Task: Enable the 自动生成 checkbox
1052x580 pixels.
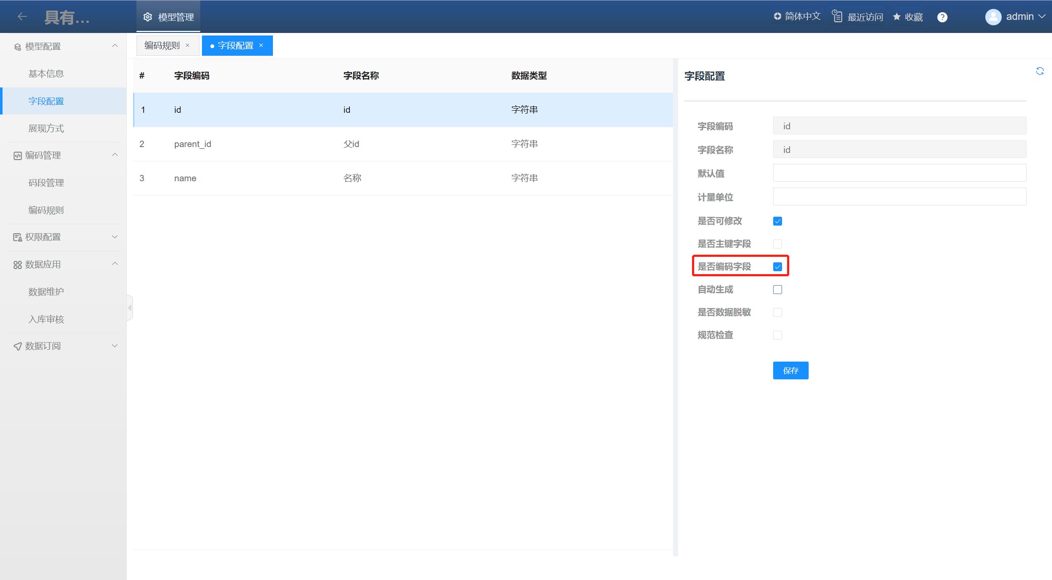Action: pyautogui.click(x=777, y=289)
